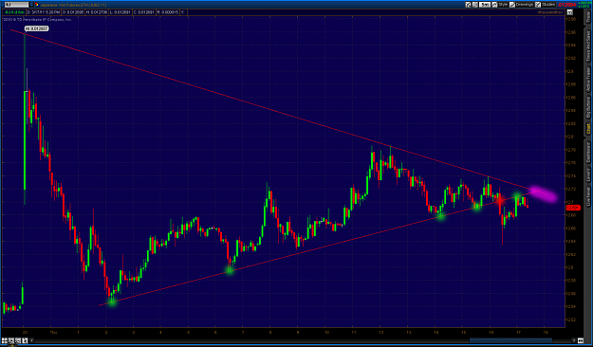Click the third bottom-left chart tool icon

pyautogui.click(x=18, y=340)
